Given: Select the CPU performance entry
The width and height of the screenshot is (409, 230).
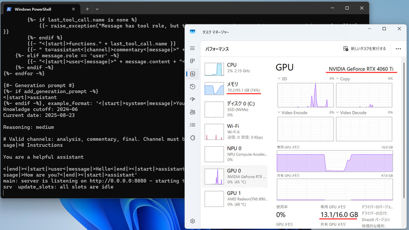Looking at the screenshot, I should coord(235,68).
